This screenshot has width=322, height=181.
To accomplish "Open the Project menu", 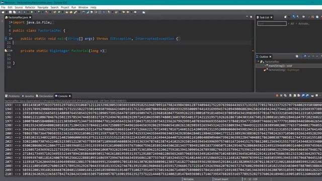I will tap(65, 7).
